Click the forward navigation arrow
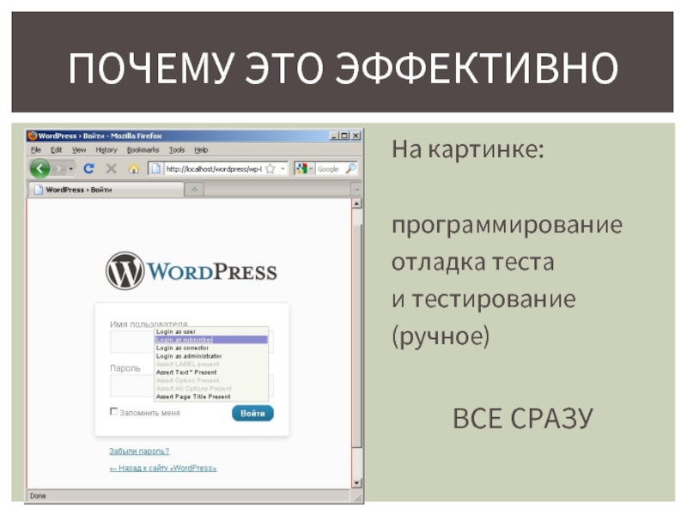Screen dimensions: 687x515 click(x=58, y=168)
